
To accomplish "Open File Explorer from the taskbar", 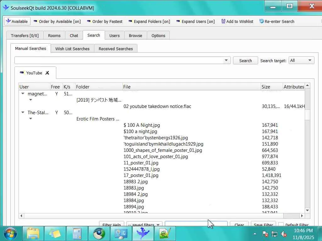I will tap(33, 233).
